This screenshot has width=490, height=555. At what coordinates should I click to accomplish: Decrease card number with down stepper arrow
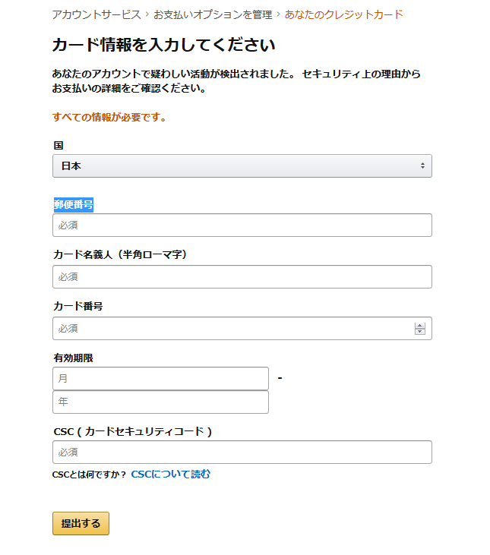tap(420, 331)
